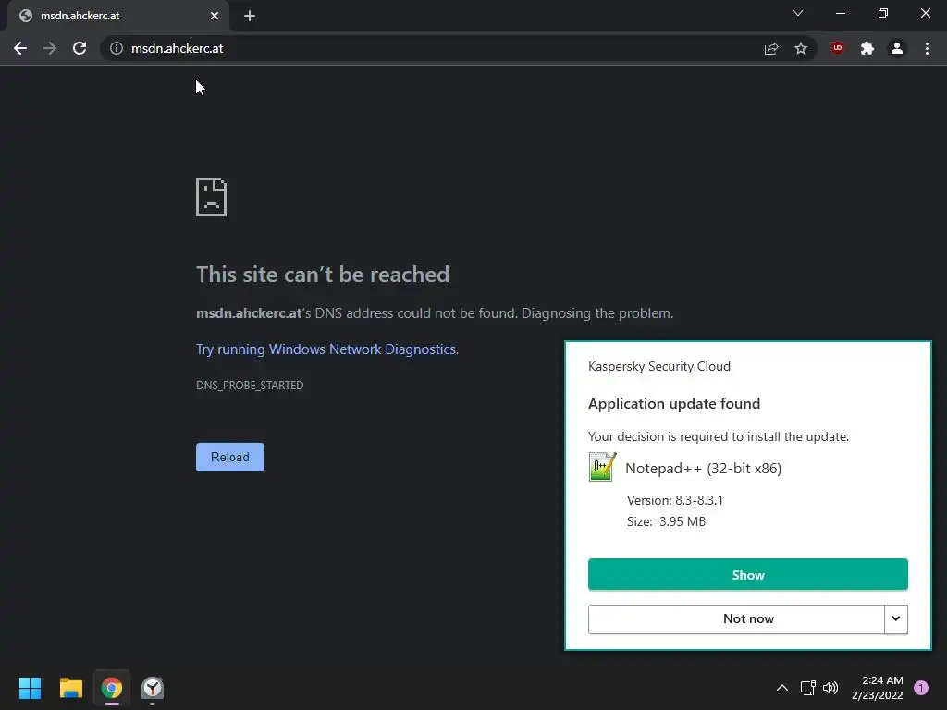
Task: Open the tab search chevron
Action: click(798, 13)
